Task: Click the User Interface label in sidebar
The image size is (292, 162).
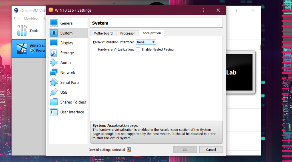Action: pos(72,112)
